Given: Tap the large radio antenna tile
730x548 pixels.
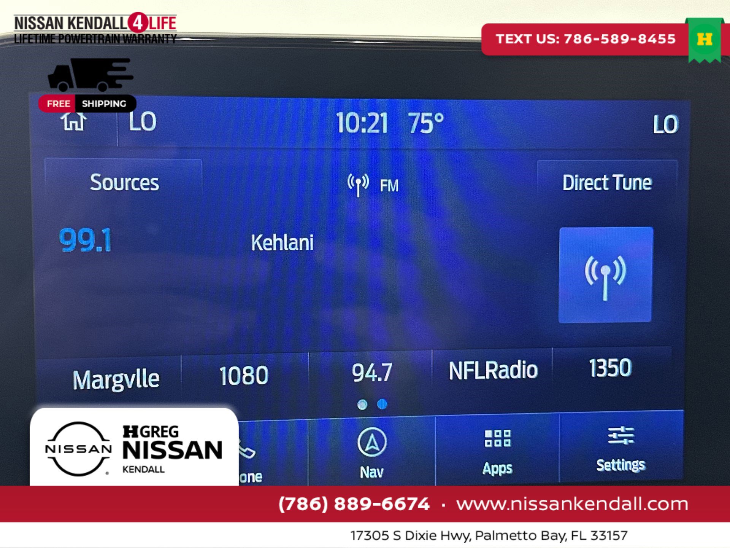Looking at the screenshot, I should [x=605, y=275].
